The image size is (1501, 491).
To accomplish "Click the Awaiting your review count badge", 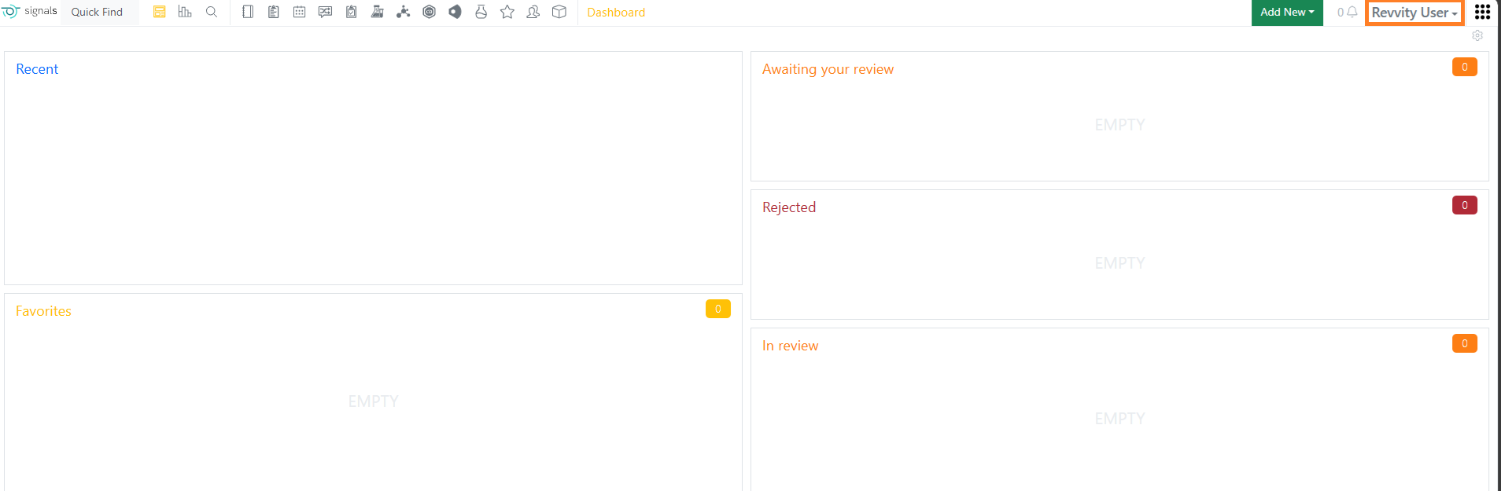I will click(x=1465, y=67).
